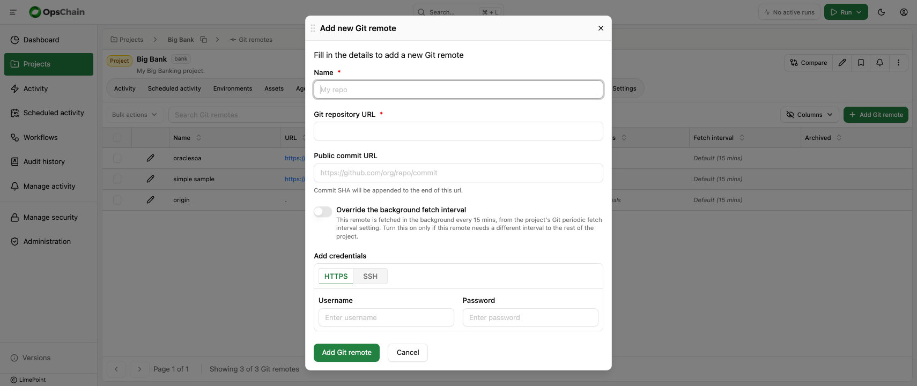Go to next page arrow
Viewport: 917px width, 386px height.
click(x=139, y=369)
